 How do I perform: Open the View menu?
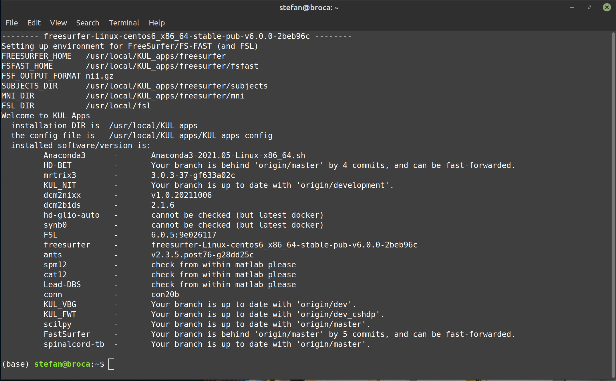click(x=58, y=23)
